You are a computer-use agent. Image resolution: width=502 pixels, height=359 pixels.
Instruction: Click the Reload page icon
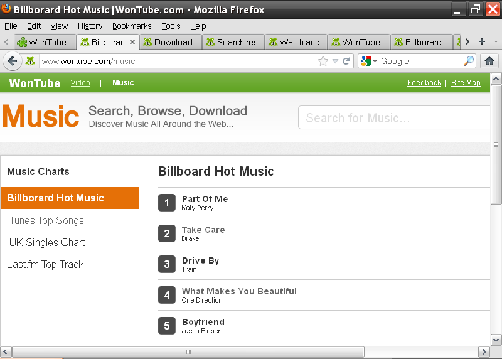pyautogui.click(x=346, y=61)
